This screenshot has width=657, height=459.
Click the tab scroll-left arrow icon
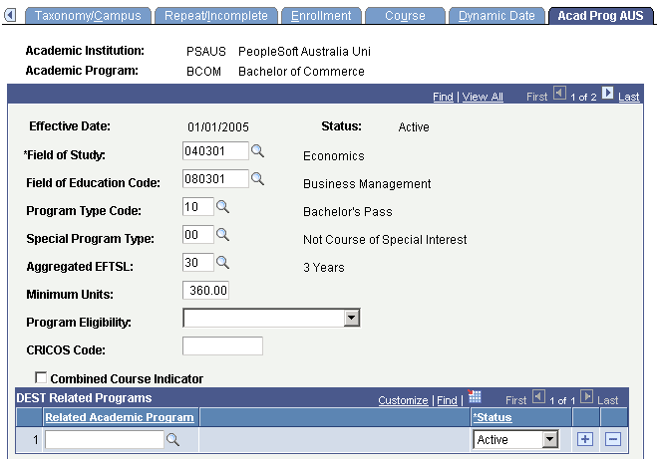click(10, 16)
